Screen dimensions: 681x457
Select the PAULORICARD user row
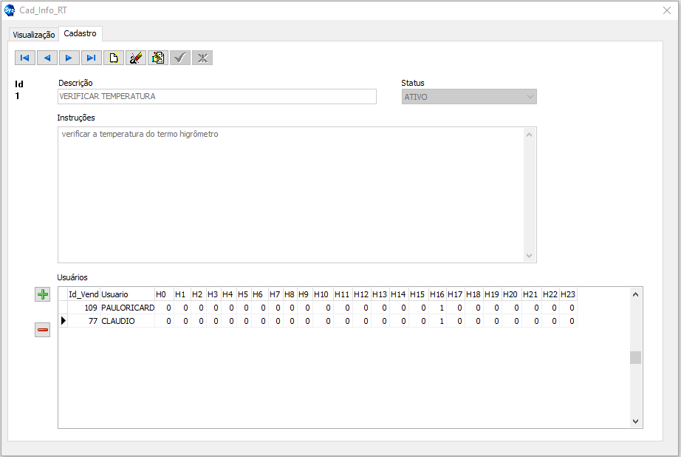(127, 308)
